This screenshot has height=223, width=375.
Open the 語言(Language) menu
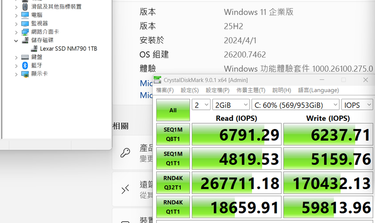tap(318, 90)
